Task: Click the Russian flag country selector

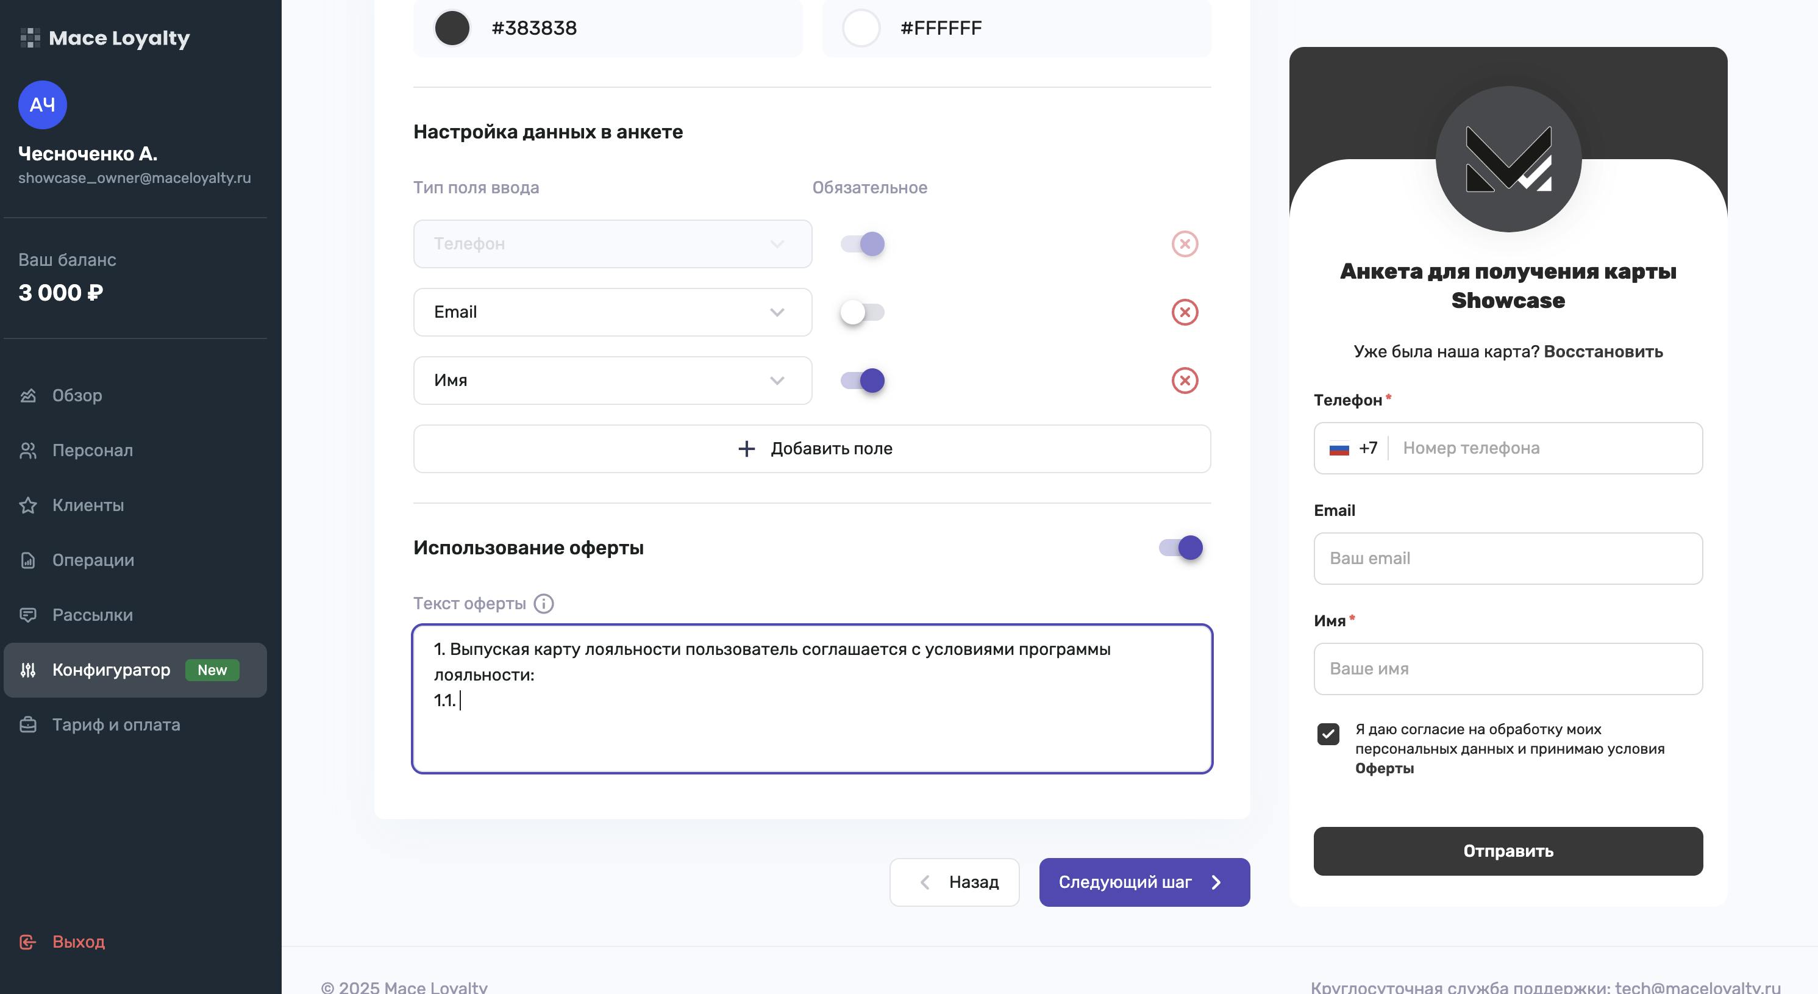Action: coord(1339,448)
